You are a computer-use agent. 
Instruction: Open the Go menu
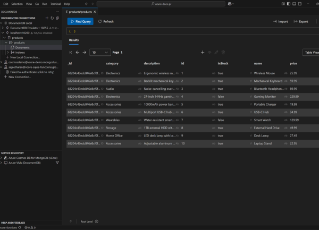point(37,4)
